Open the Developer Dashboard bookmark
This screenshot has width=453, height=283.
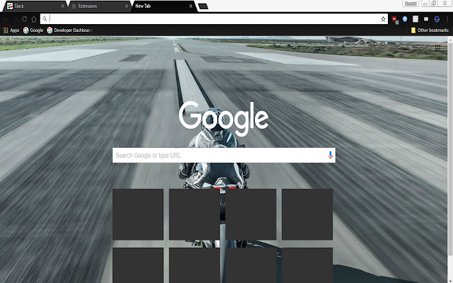tap(69, 30)
